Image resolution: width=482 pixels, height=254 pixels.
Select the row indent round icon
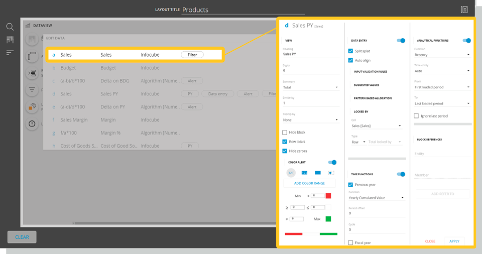32,73
